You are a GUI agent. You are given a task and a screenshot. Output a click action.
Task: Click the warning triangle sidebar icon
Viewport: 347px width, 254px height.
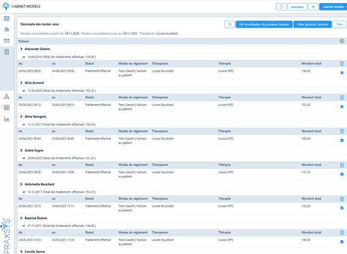coord(7,96)
